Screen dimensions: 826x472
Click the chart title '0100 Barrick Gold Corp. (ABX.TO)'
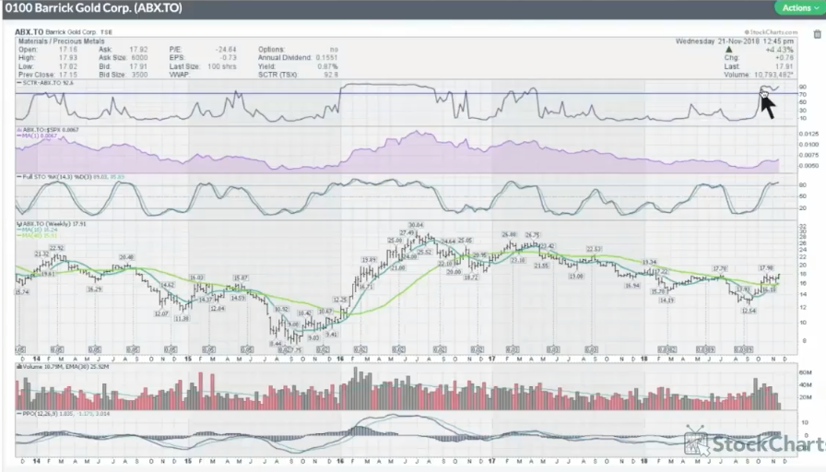pyautogui.click(x=93, y=8)
